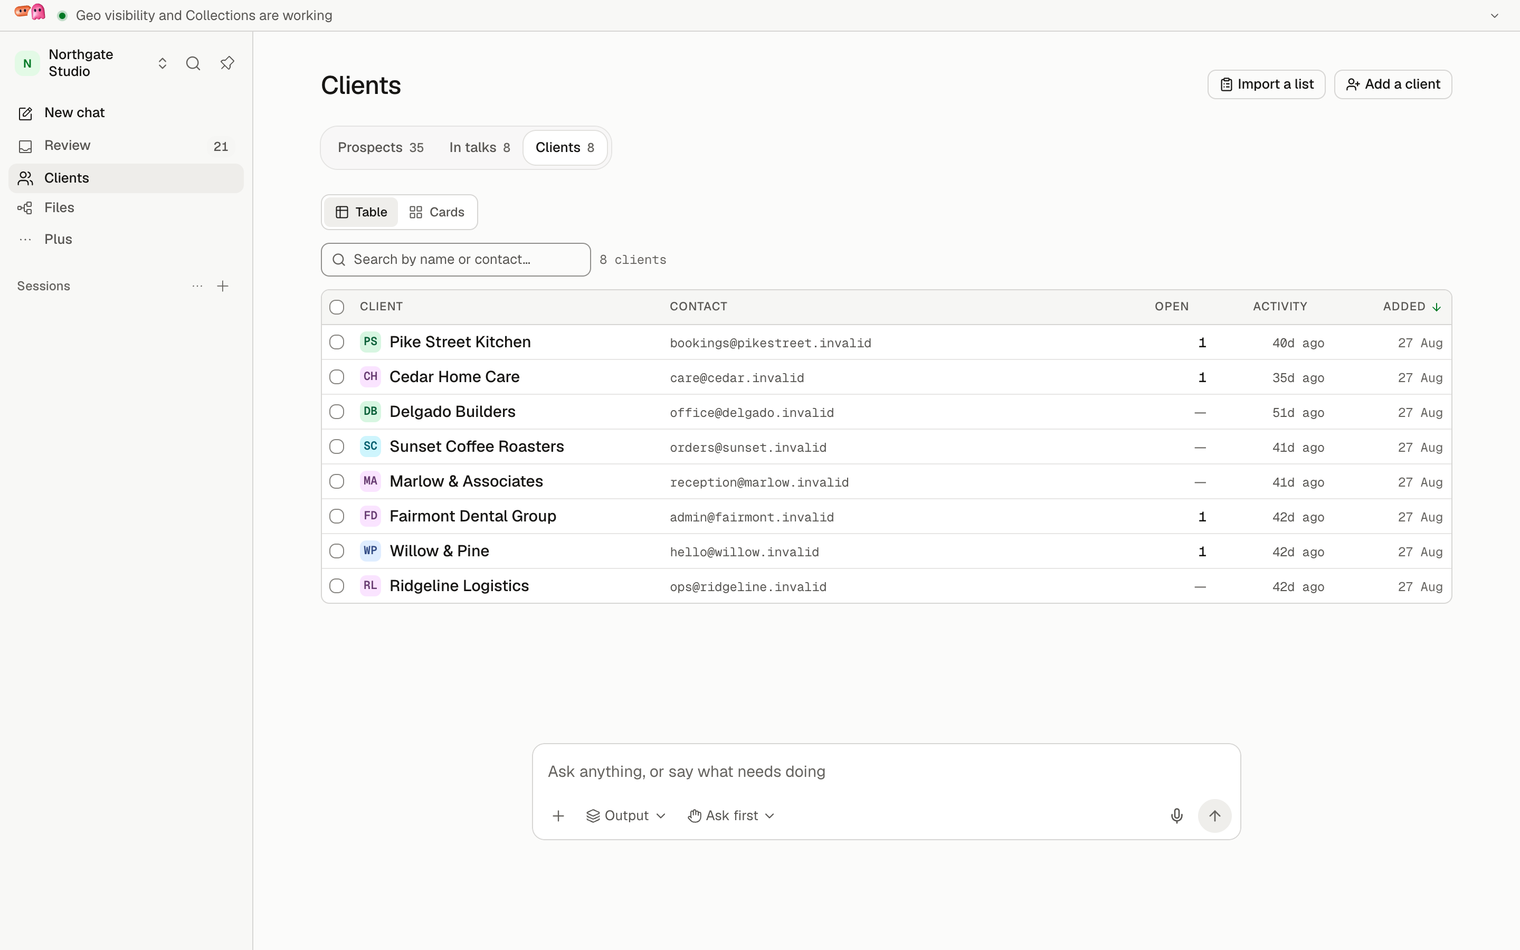
Task: Sort by ADDED column header
Action: (1411, 307)
